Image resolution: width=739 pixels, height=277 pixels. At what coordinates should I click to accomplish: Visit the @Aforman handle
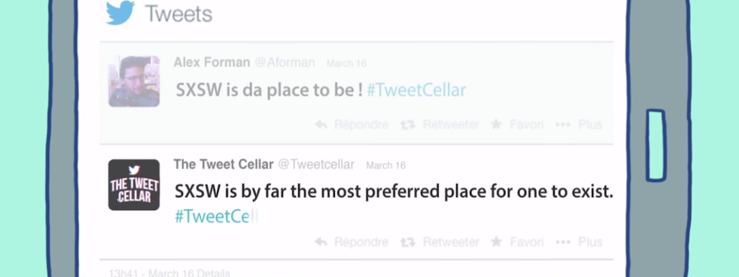click(284, 63)
